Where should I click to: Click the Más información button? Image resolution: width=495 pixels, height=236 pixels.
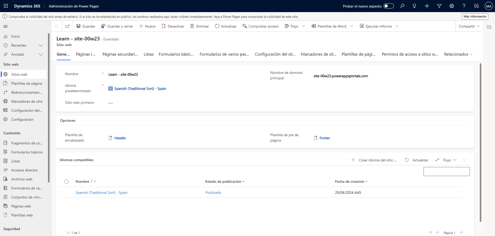click(x=475, y=16)
